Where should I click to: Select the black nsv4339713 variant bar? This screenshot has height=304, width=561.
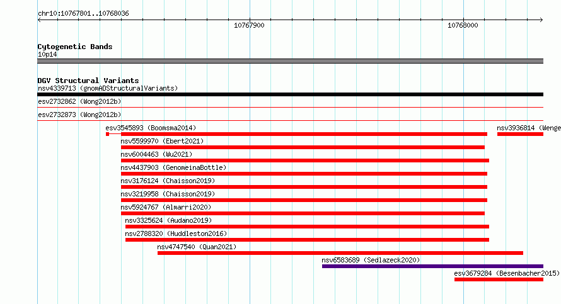point(290,94)
